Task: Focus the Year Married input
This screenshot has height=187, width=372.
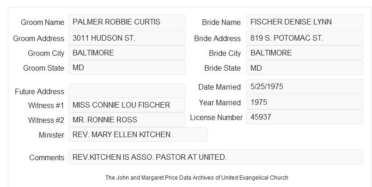Action: [305, 102]
